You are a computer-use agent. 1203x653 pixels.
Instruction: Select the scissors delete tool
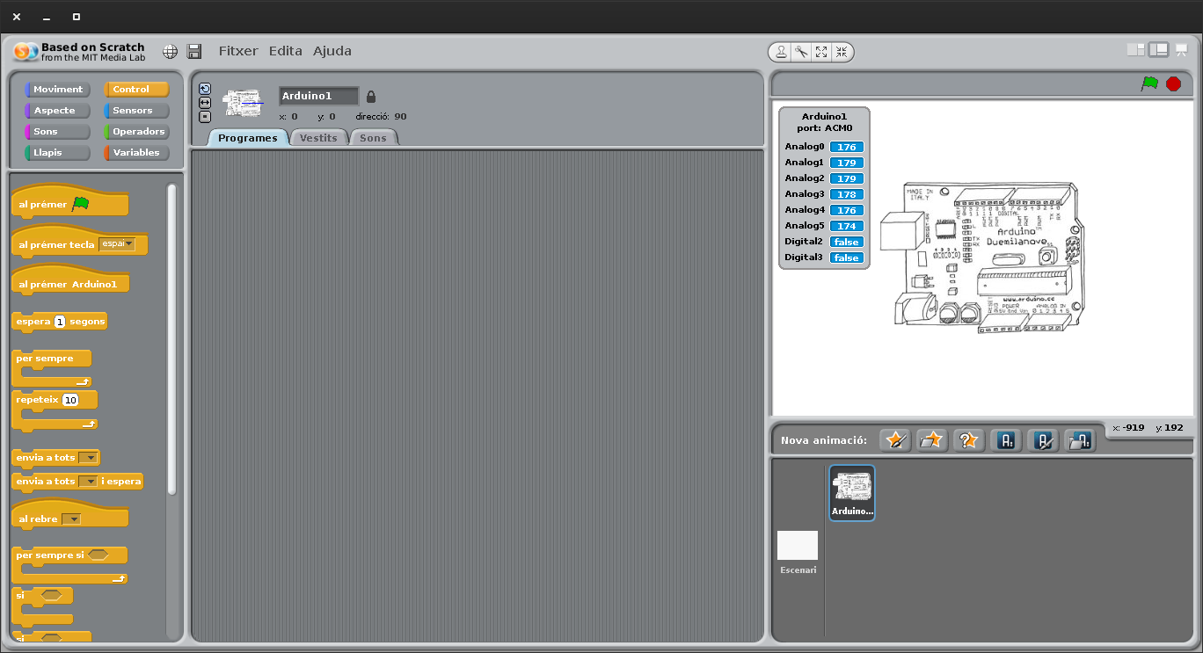point(801,52)
